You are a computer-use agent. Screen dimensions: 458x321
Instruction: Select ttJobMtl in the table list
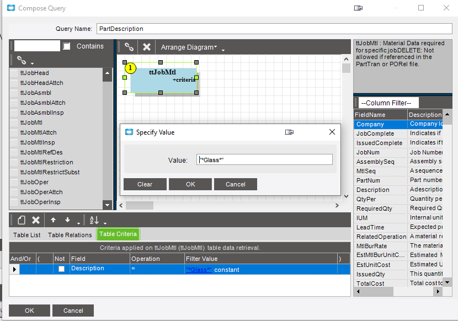[x=31, y=122]
